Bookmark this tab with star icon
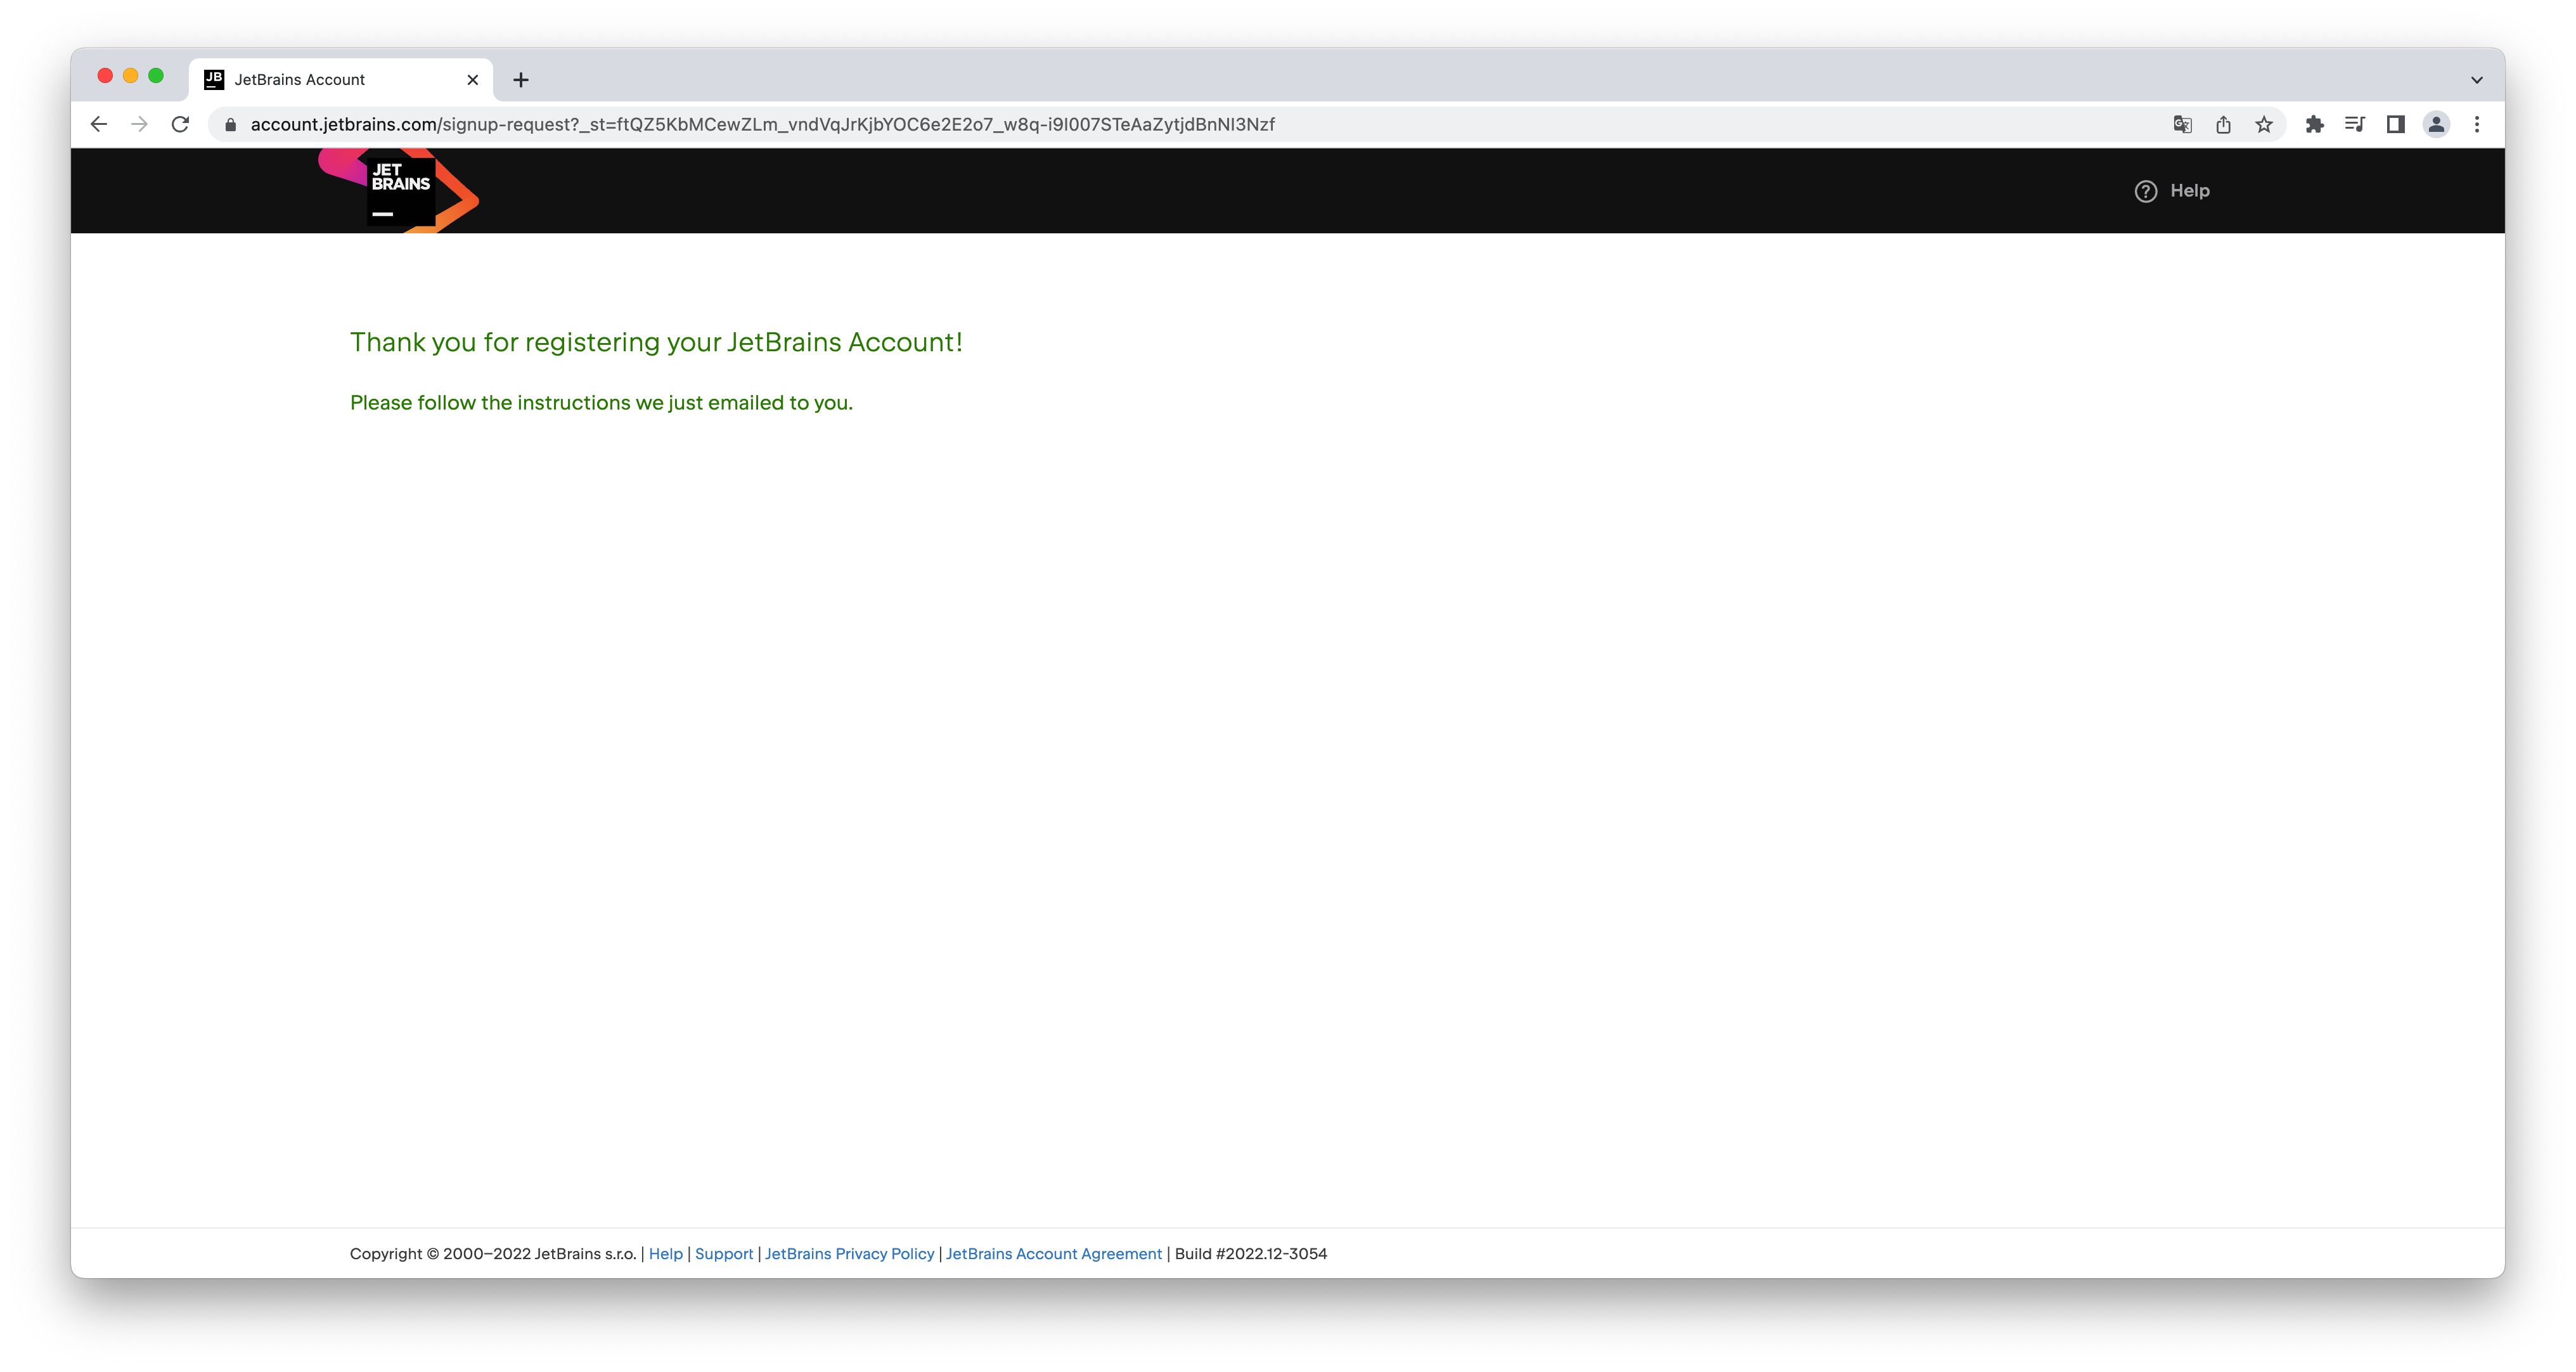 [x=2264, y=124]
